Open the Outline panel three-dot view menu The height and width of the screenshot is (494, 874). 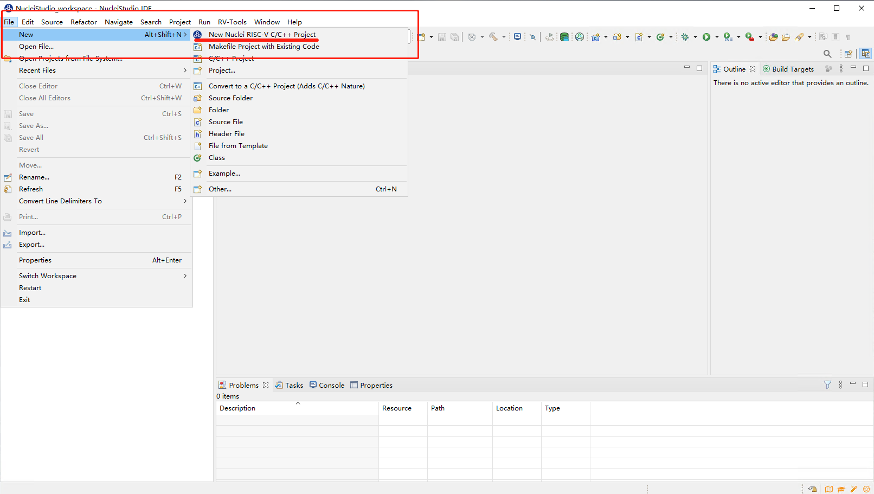coord(841,69)
